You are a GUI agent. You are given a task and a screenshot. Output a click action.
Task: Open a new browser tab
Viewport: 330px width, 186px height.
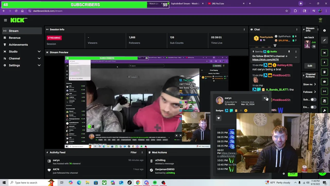pos(250,4)
